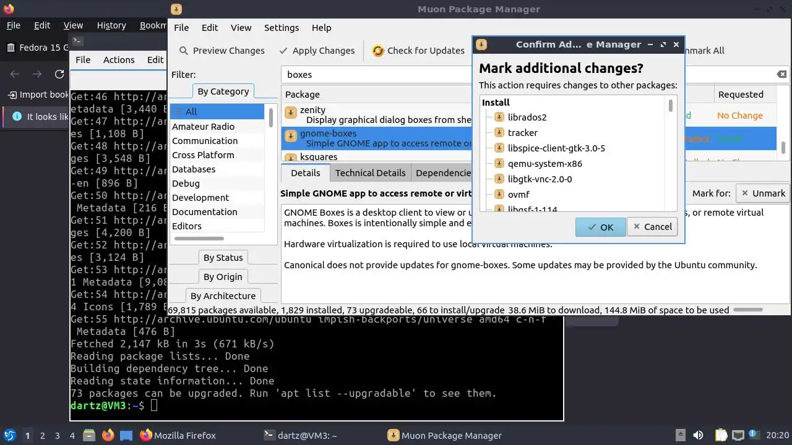Reload page in the Firefox window

(59, 74)
